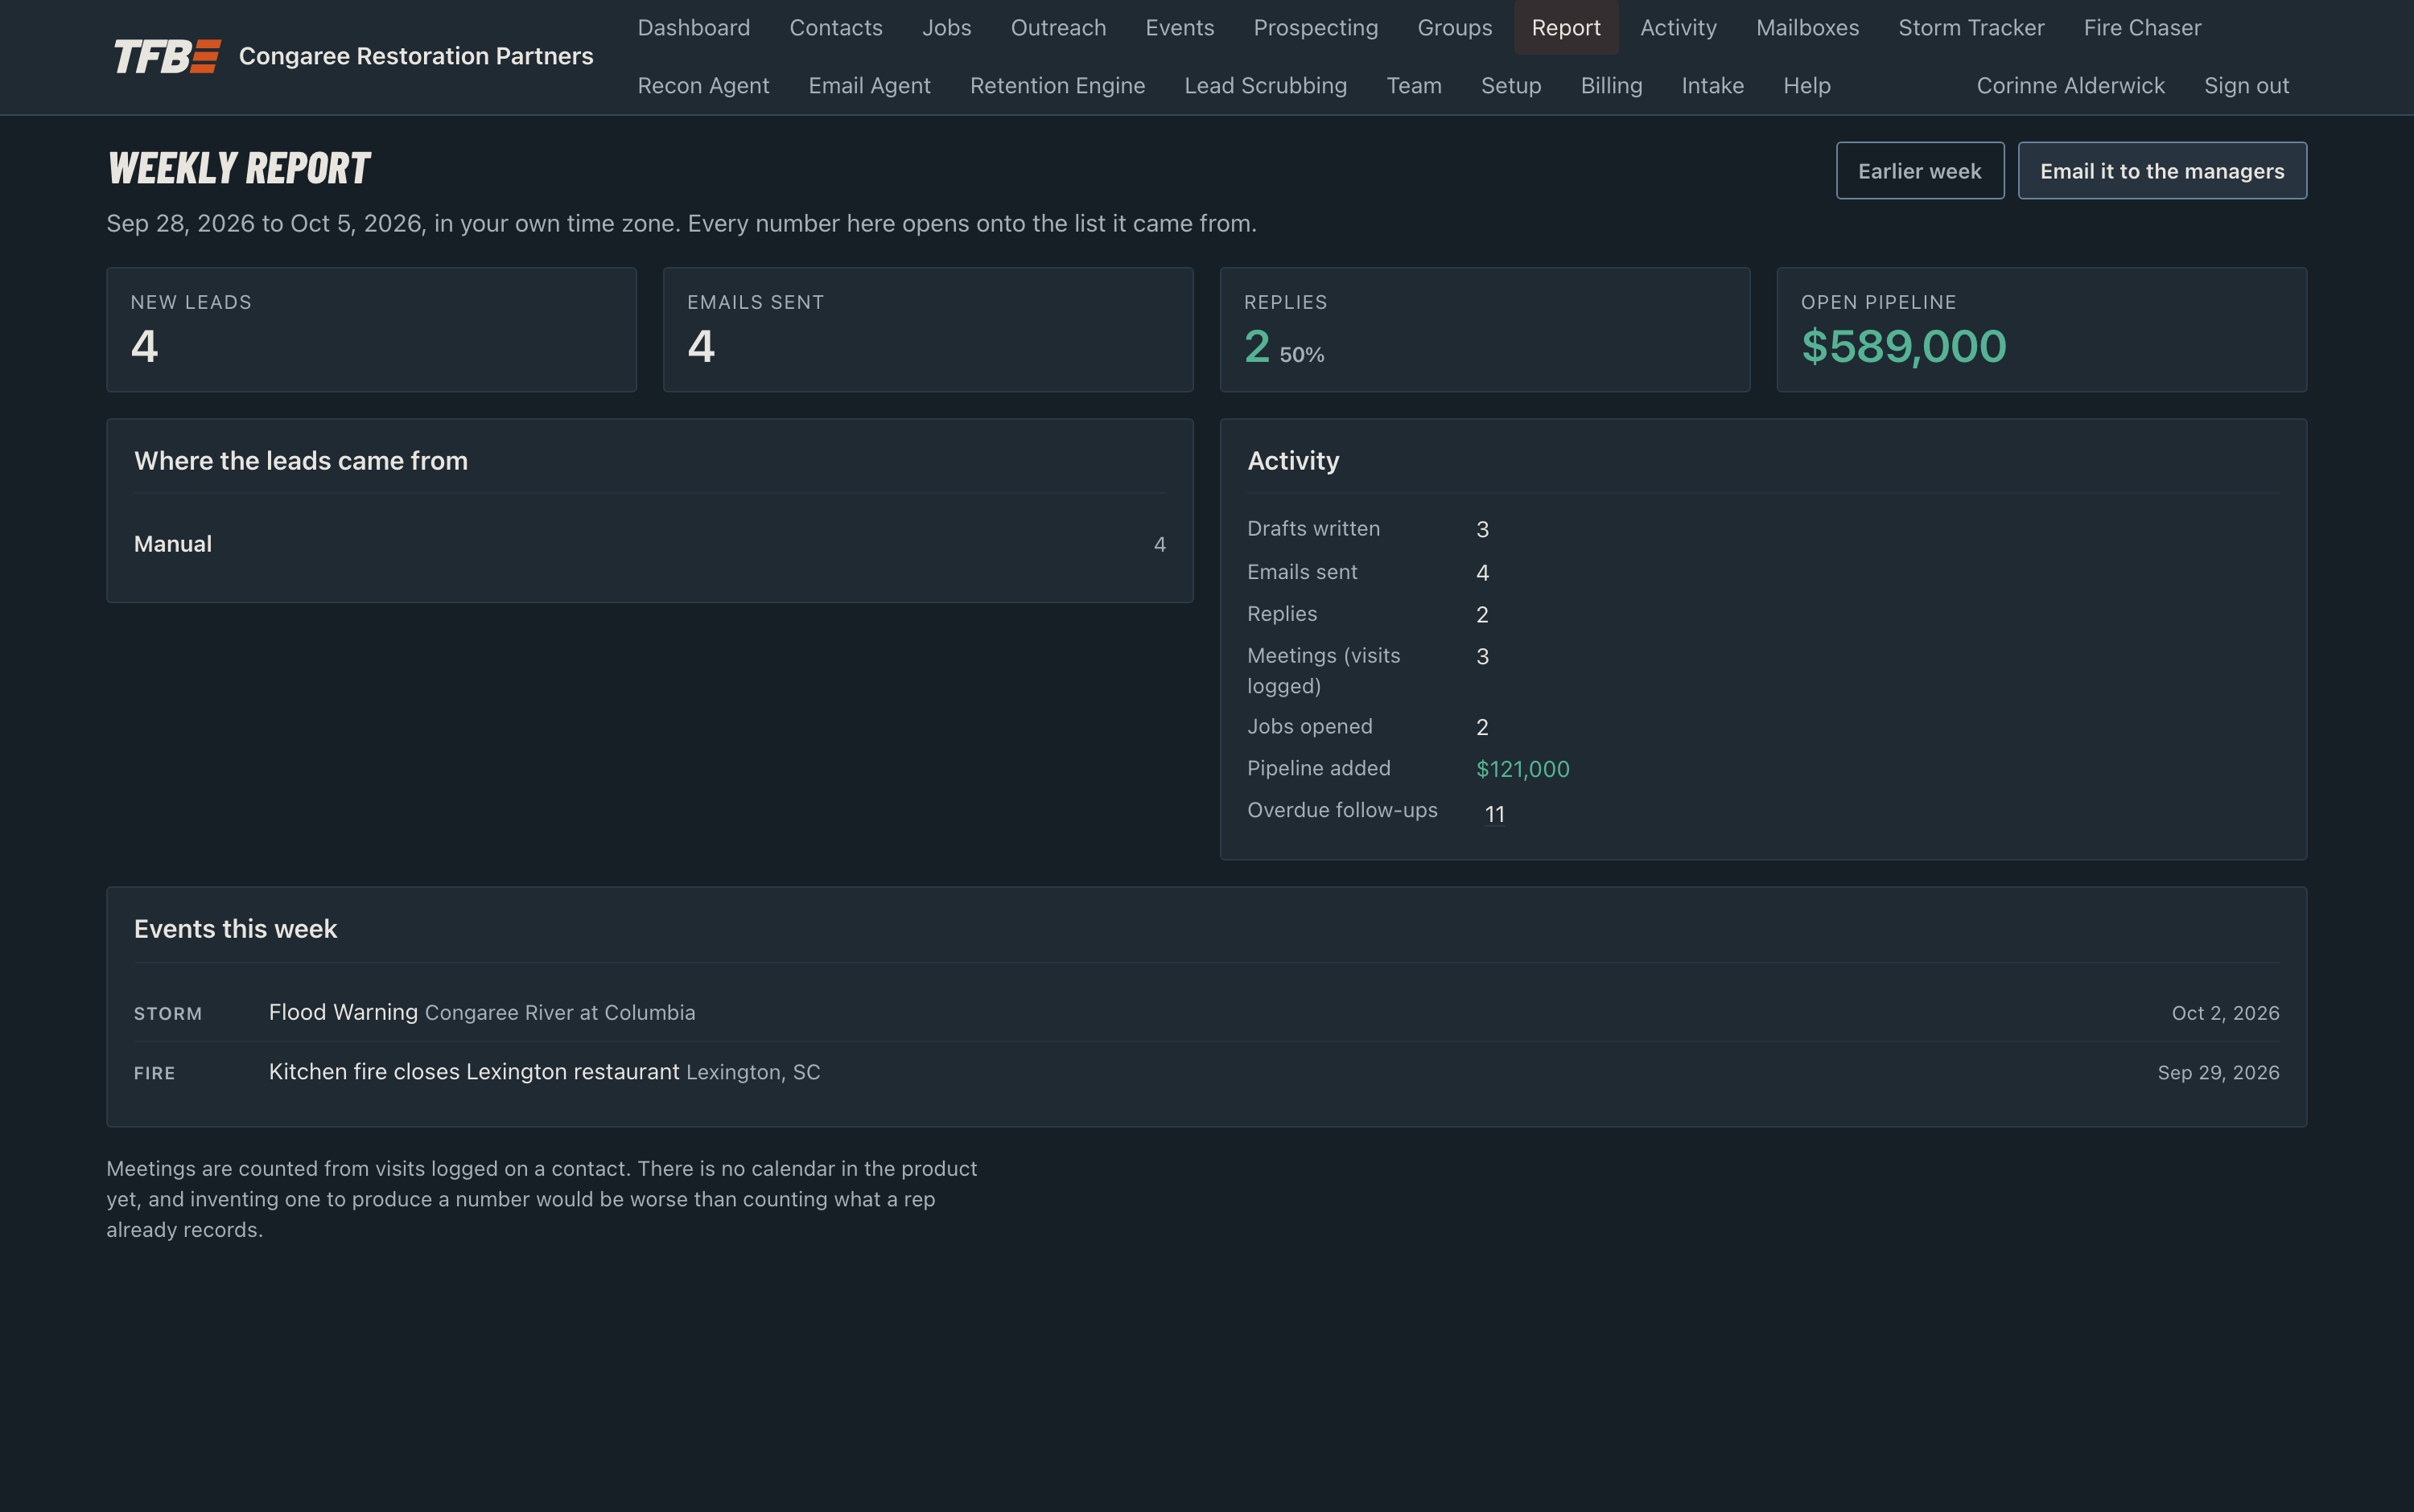Open the Manual lead source row
Image resolution: width=2414 pixels, height=1512 pixels.
(649, 544)
